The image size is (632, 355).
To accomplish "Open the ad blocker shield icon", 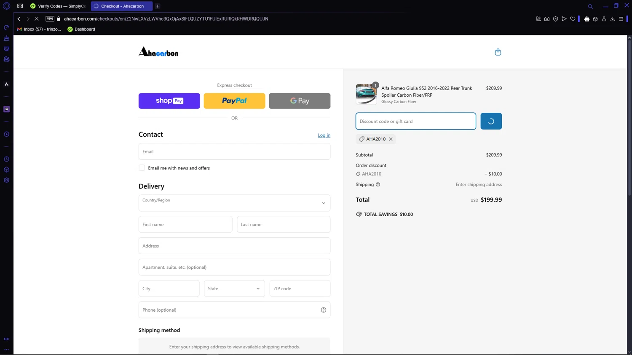I will pos(556,19).
